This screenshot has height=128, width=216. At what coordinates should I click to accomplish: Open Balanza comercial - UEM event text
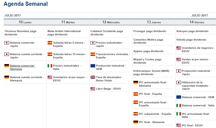coord(198,97)
